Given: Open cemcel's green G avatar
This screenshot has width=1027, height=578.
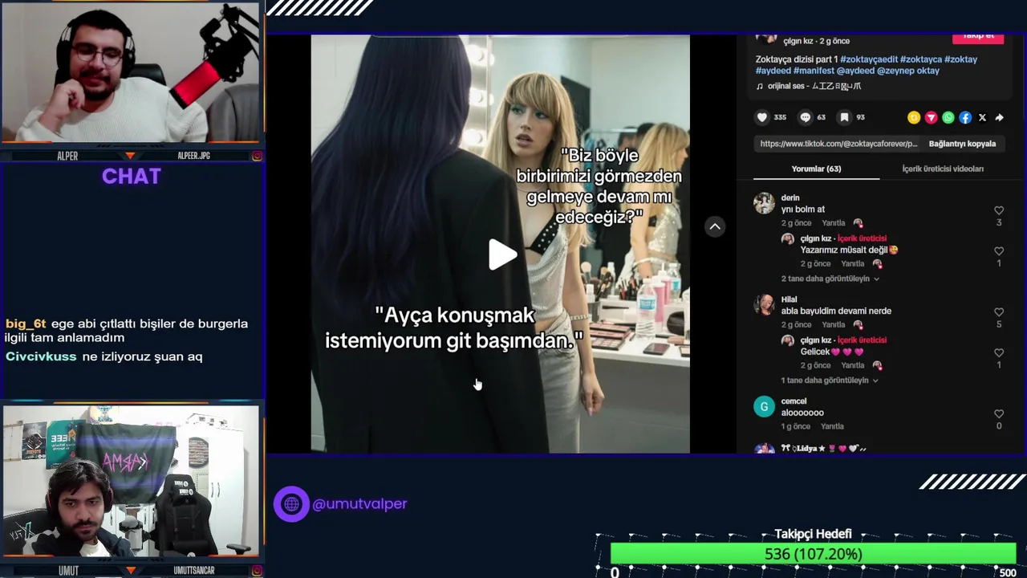Looking at the screenshot, I should click(764, 406).
